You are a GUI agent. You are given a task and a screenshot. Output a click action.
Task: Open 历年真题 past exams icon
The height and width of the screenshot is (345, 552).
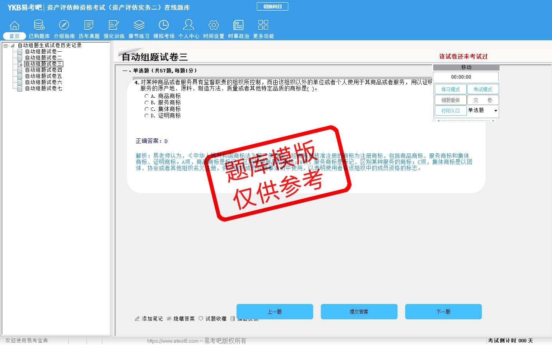pos(89,25)
